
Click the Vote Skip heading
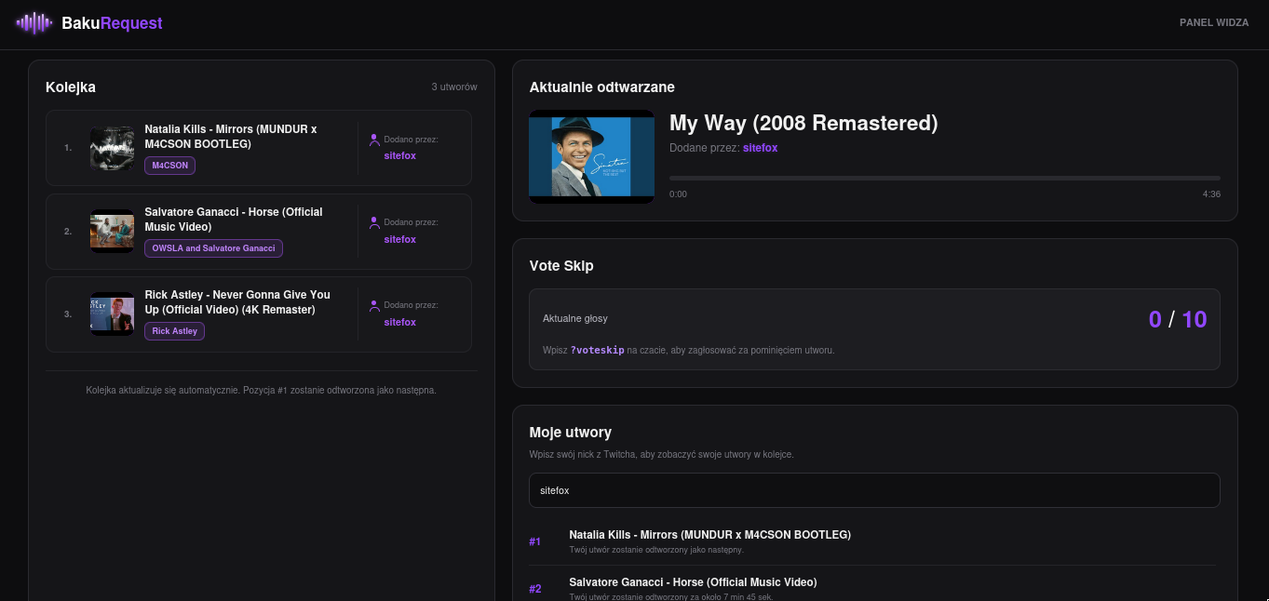pos(561,266)
